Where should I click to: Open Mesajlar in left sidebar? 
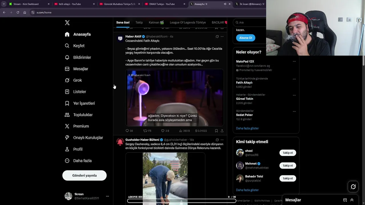click(x=76, y=69)
